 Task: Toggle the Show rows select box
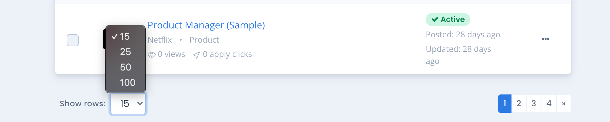[128, 104]
